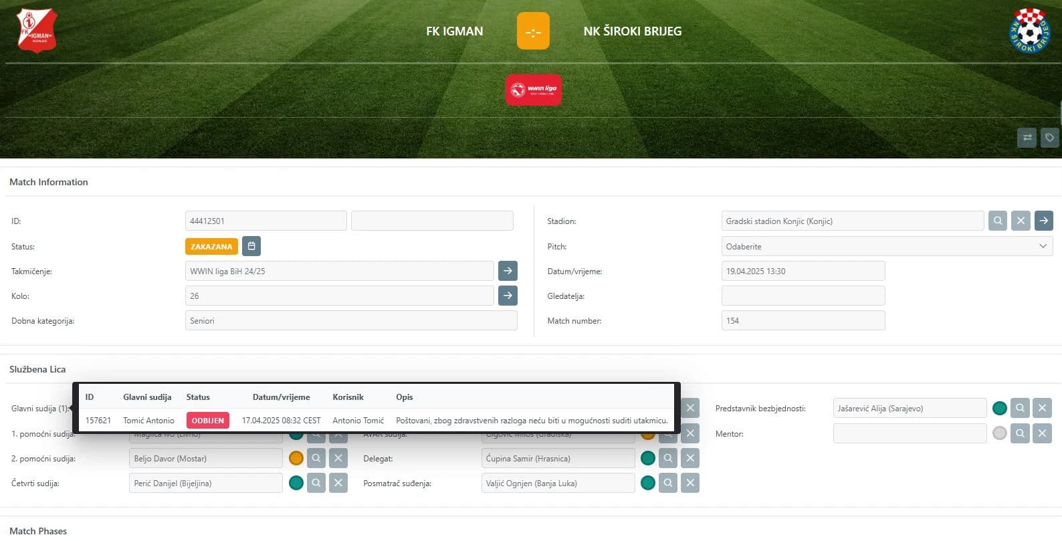Click the 'Match Information' section heading

pyautogui.click(x=49, y=182)
